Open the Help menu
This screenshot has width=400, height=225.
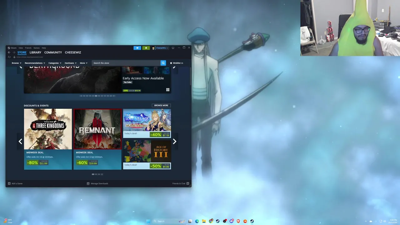44,48
